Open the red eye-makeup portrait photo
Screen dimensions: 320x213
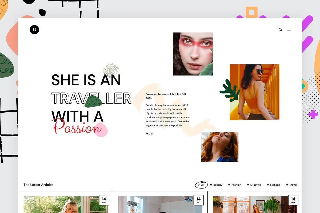(193, 54)
